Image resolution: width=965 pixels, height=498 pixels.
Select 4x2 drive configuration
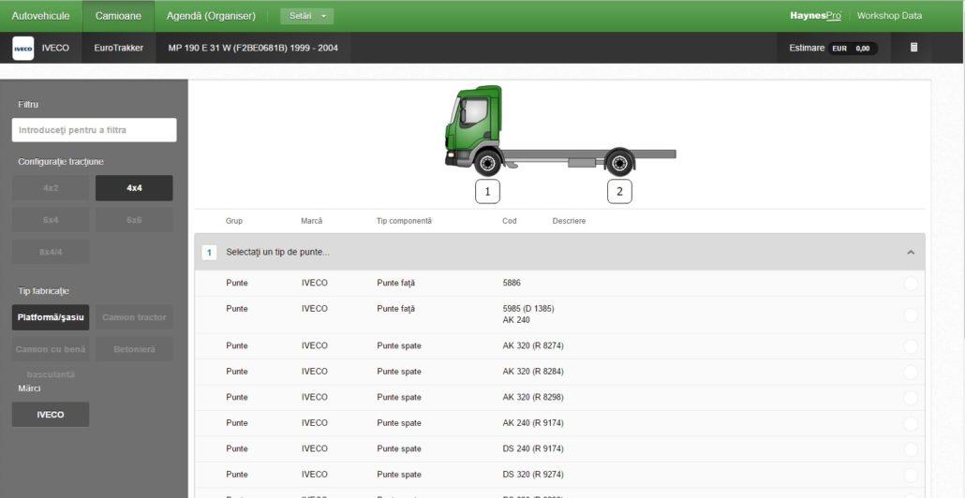(x=51, y=188)
